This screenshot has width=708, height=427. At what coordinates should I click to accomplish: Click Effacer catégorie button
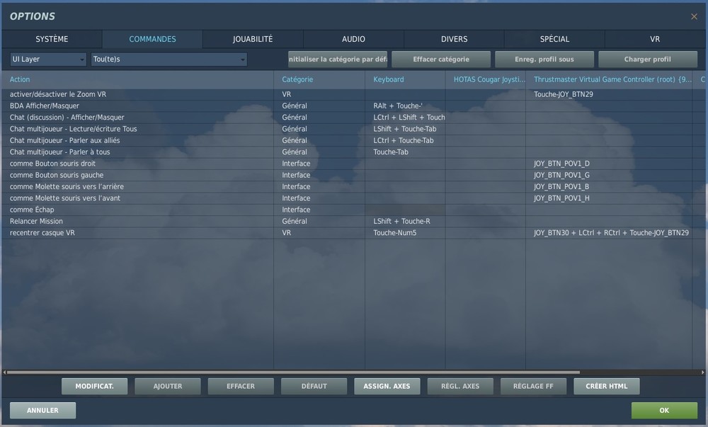pyautogui.click(x=441, y=59)
